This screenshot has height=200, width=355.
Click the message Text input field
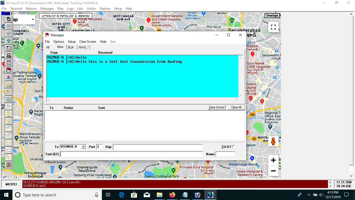pyautogui.click(x=132, y=154)
